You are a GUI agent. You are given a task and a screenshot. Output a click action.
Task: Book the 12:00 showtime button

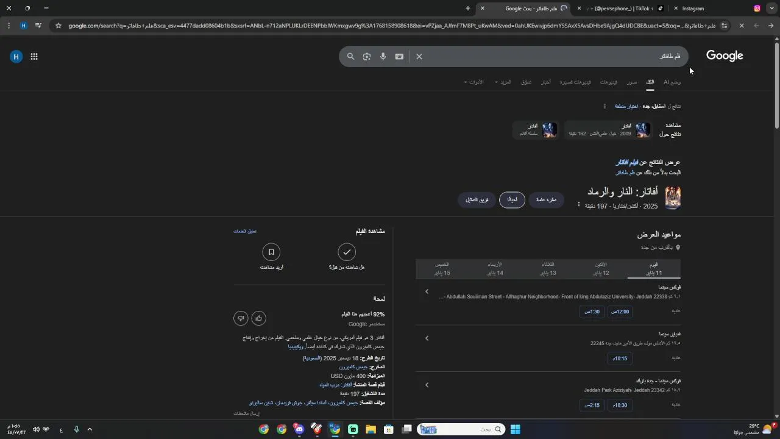point(620,312)
